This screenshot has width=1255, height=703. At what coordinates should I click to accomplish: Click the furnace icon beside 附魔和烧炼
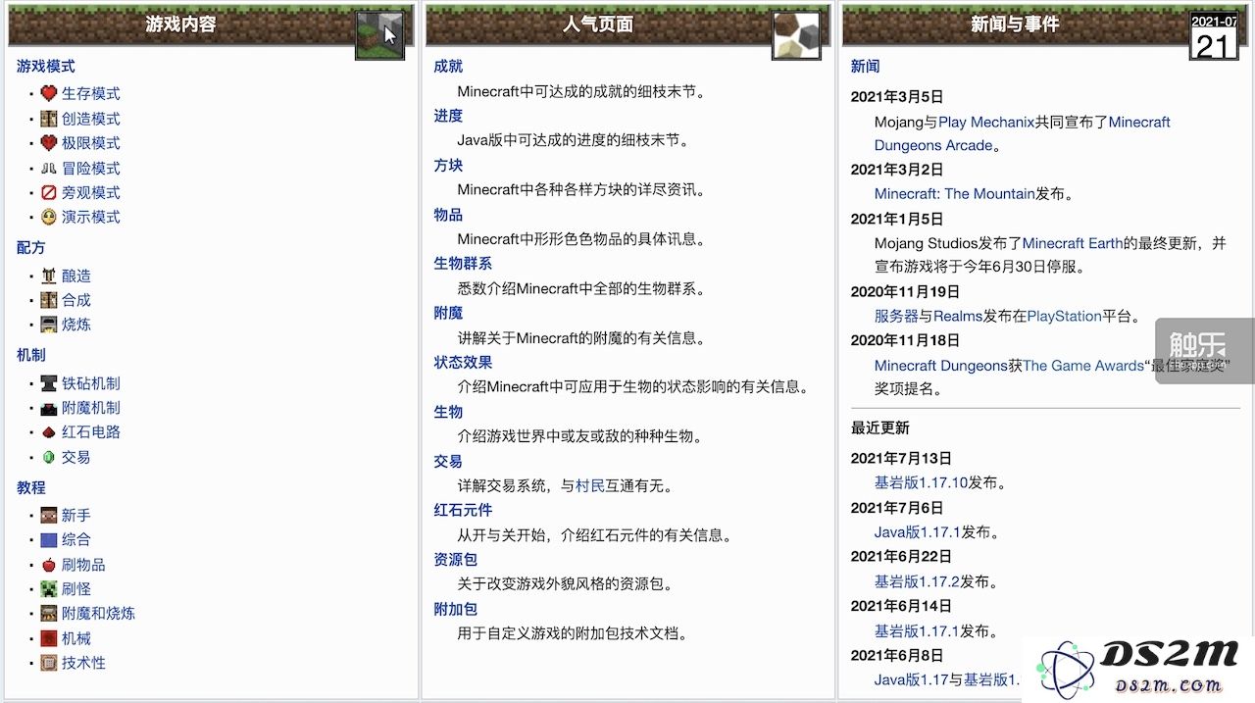pyautogui.click(x=49, y=614)
